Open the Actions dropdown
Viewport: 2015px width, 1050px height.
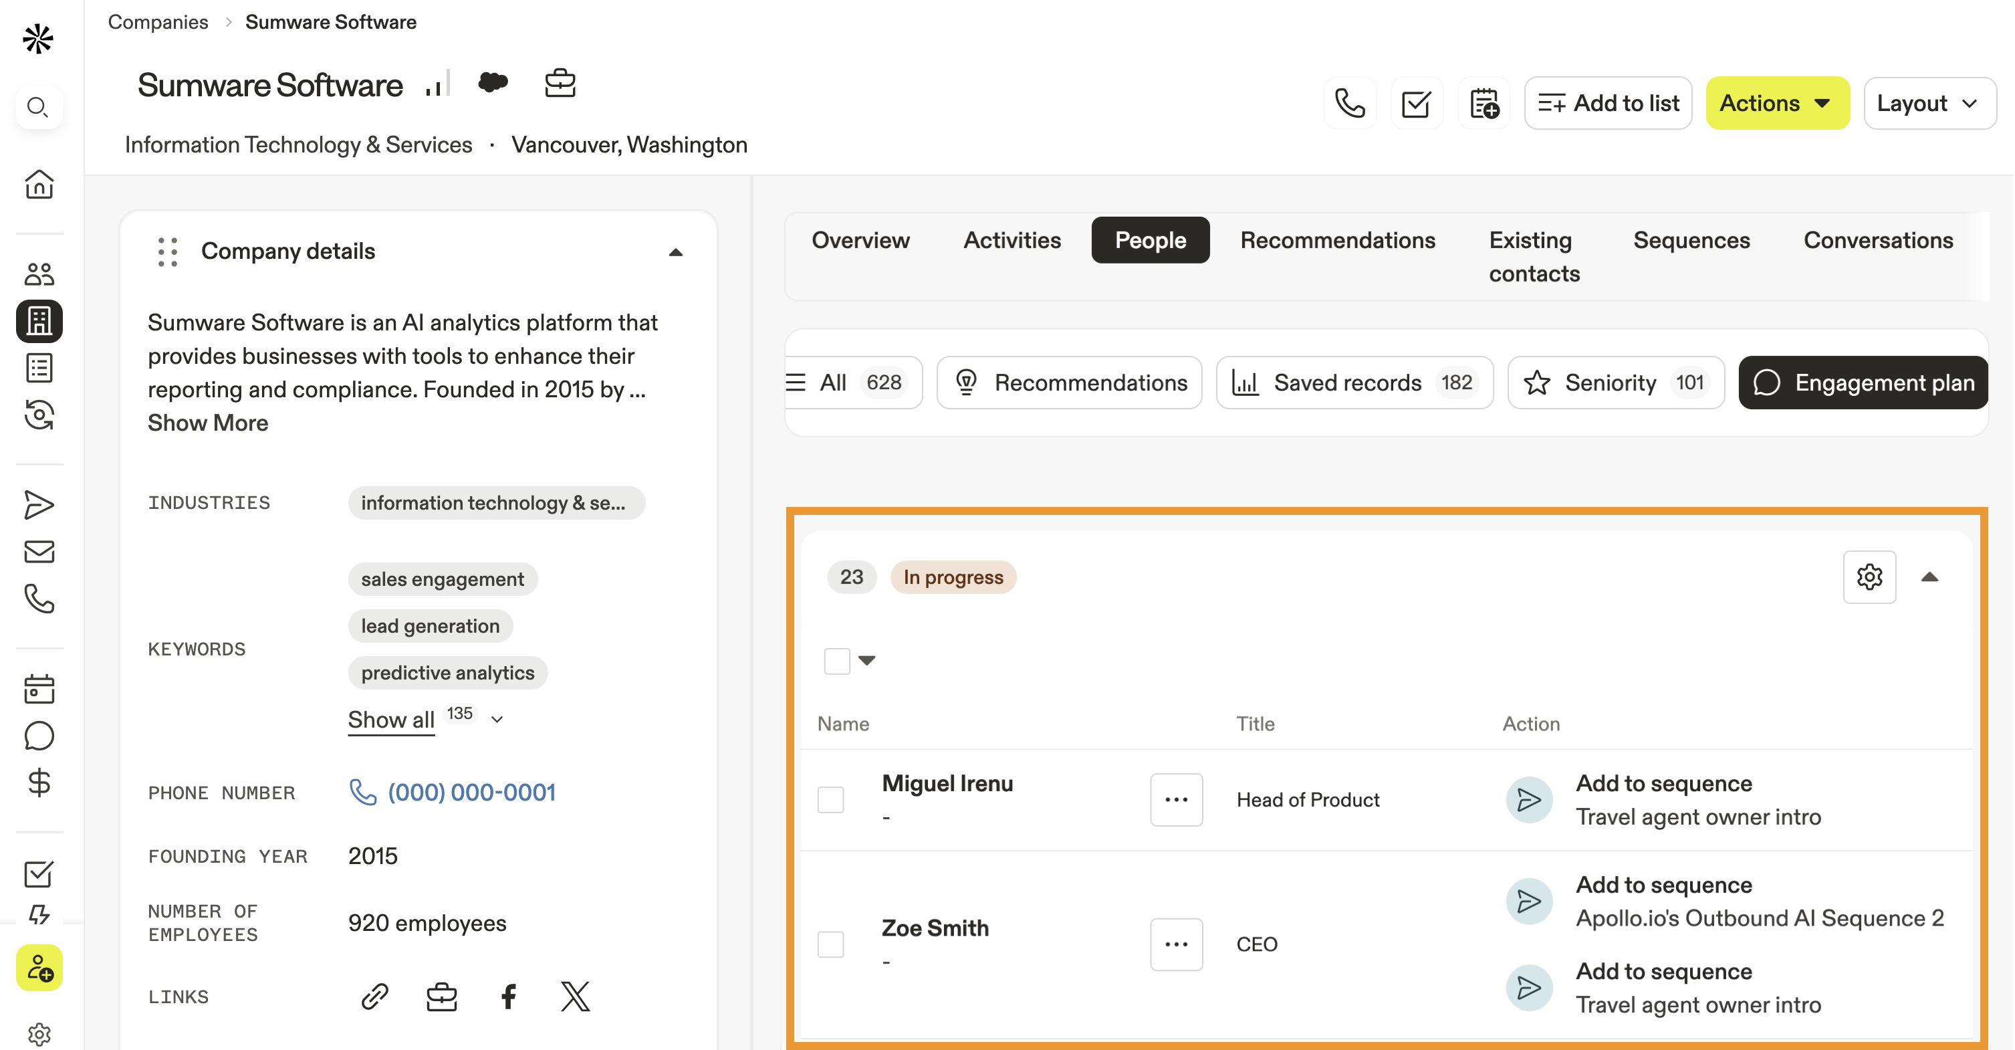1776,103
